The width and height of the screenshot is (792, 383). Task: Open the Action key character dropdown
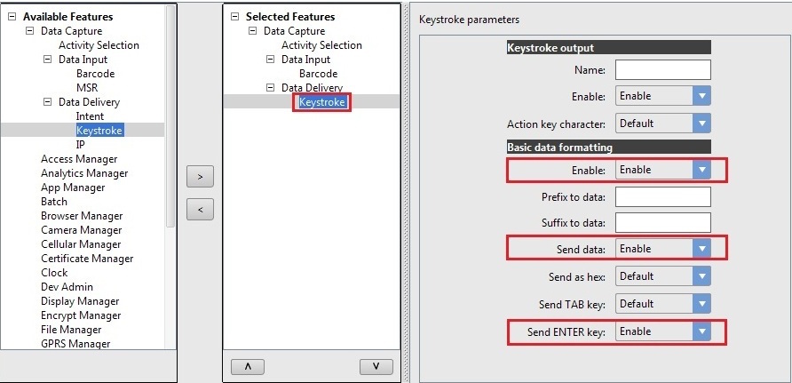pos(701,124)
